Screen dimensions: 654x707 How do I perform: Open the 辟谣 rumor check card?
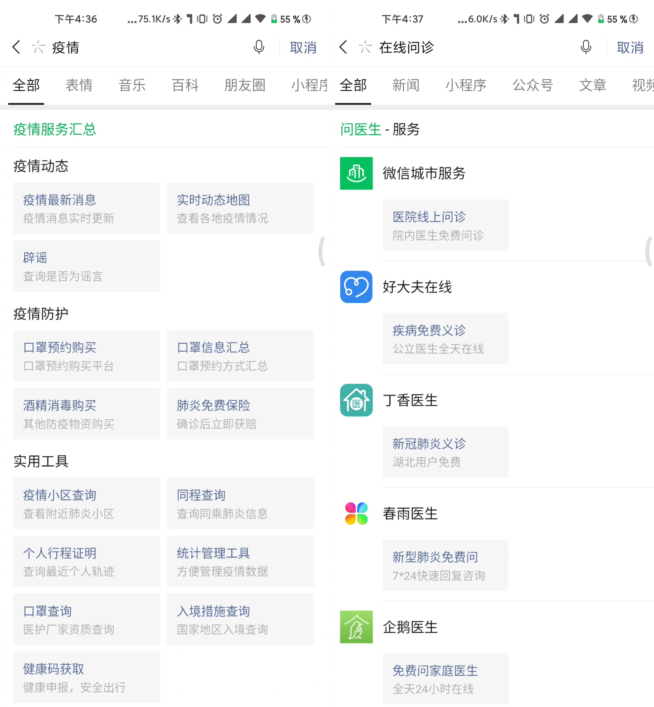[87, 266]
